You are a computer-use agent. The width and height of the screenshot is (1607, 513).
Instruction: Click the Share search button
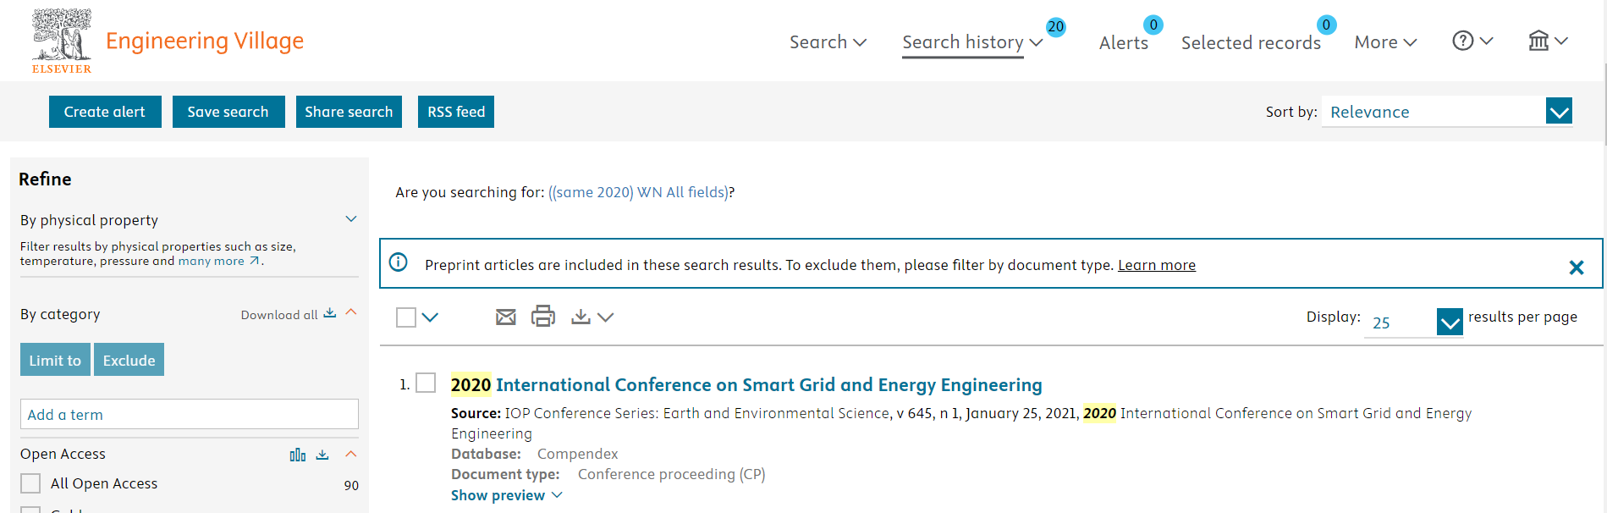point(349,112)
